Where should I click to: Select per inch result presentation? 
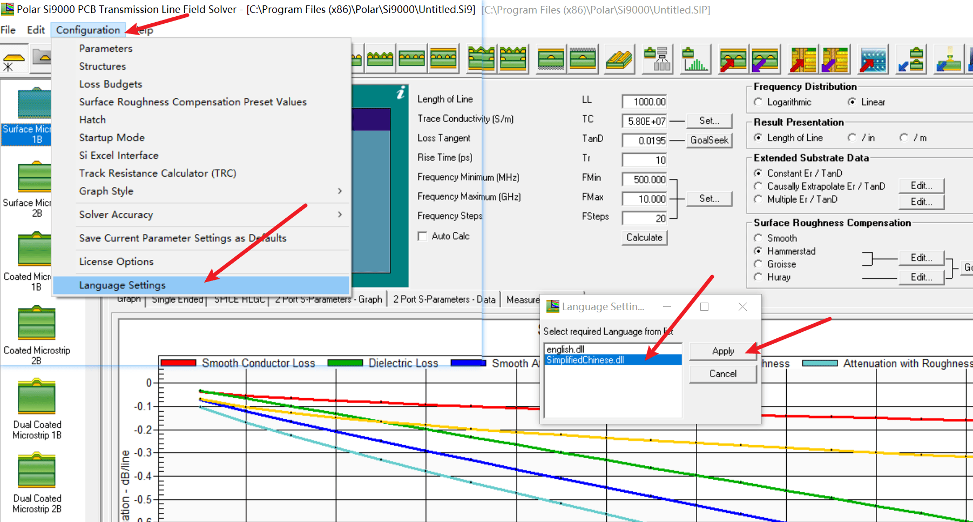(x=852, y=138)
